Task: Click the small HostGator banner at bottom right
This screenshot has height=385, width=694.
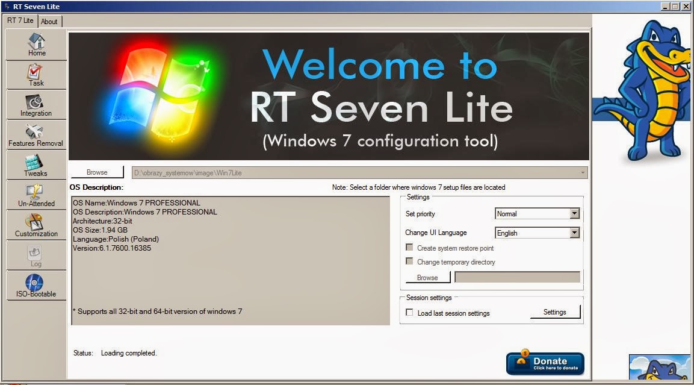Action: click(x=660, y=367)
